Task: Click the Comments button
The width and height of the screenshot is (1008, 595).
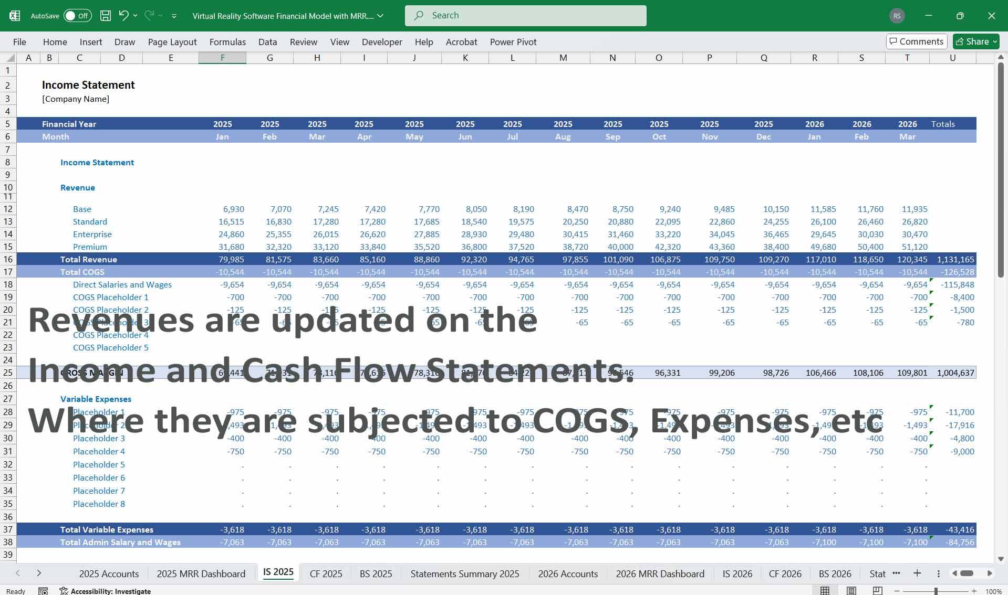Action: click(x=917, y=41)
